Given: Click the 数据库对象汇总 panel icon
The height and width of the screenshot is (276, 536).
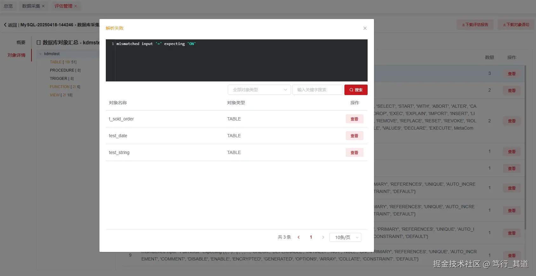Looking at the screenshot, I should [x=39, y=42].
